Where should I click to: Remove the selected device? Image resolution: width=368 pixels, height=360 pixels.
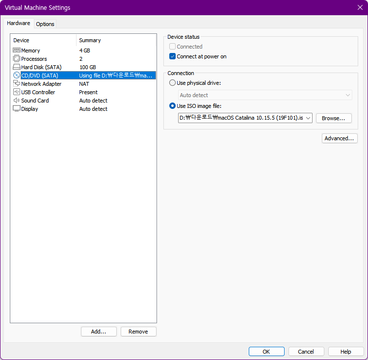click(138, 332)
